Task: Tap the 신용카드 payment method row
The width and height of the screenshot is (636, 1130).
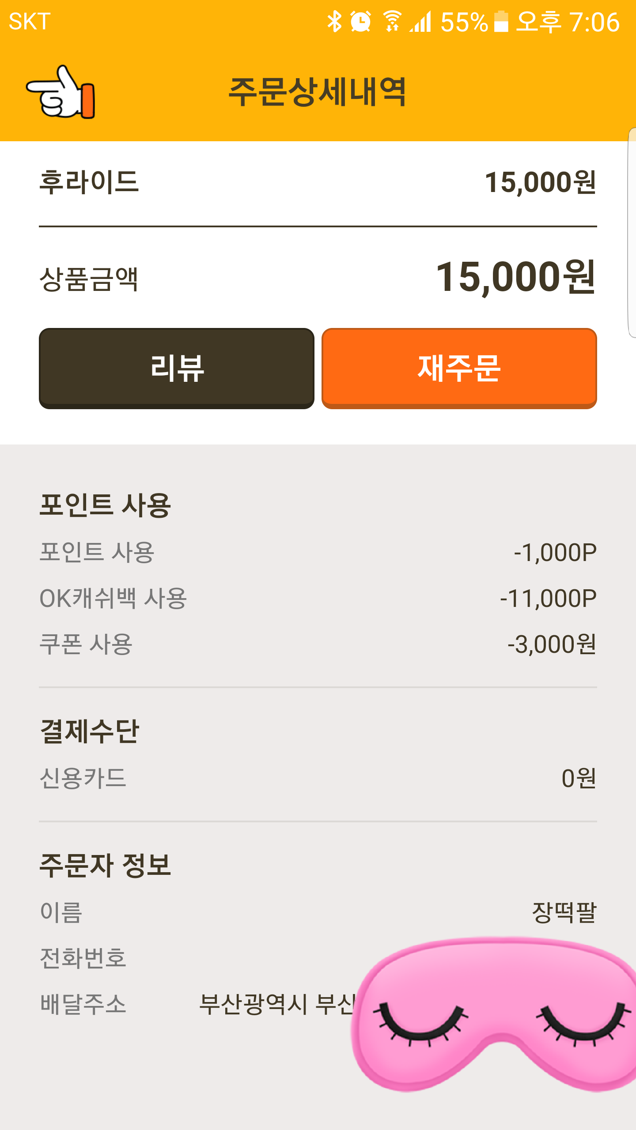Action: point(318,778)
